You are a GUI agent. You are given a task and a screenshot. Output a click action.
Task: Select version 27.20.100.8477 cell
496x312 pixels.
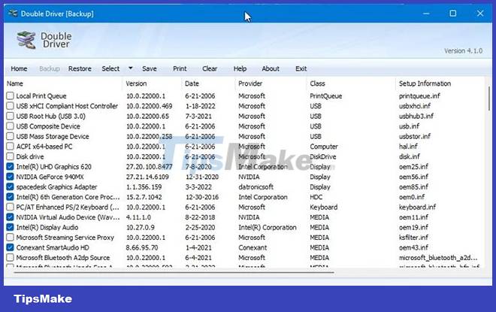[x=150, y=167]
